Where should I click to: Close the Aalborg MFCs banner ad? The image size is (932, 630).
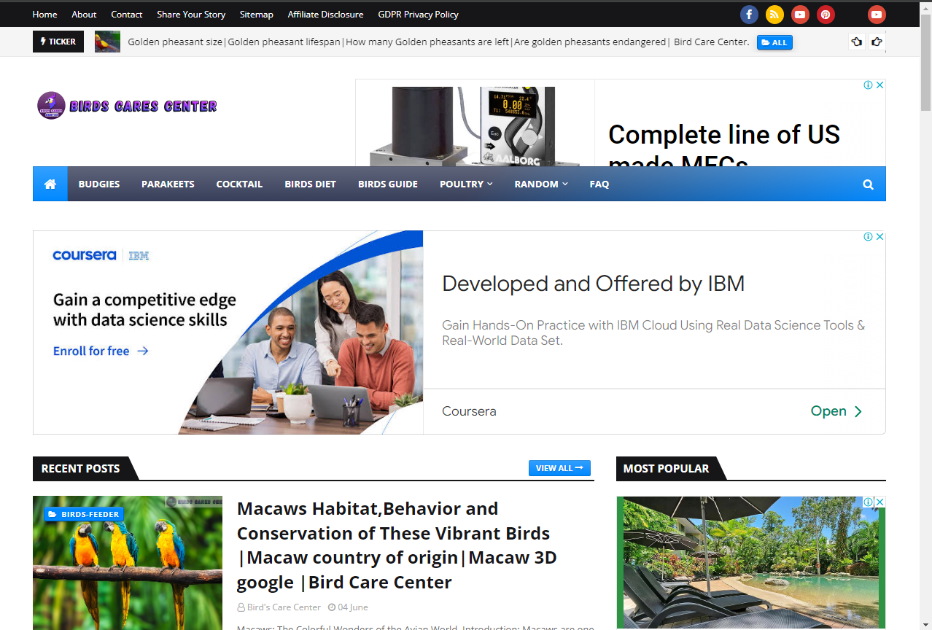coord(880,85)
